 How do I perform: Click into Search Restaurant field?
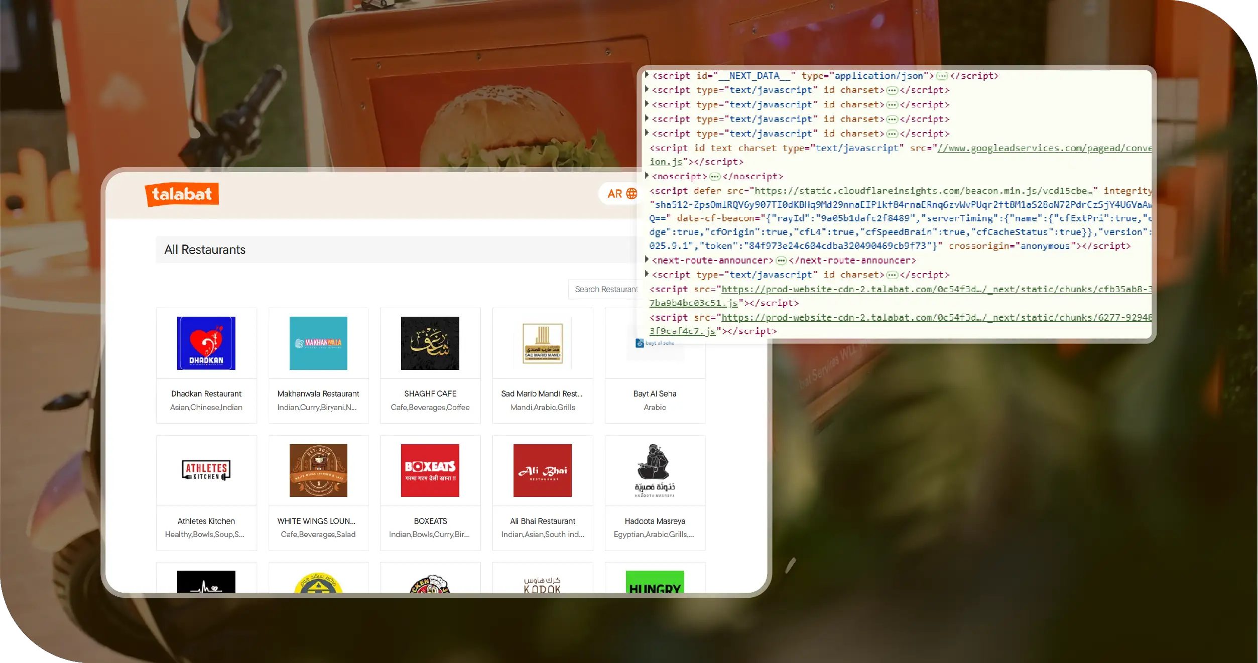click(x=605, y=290)
